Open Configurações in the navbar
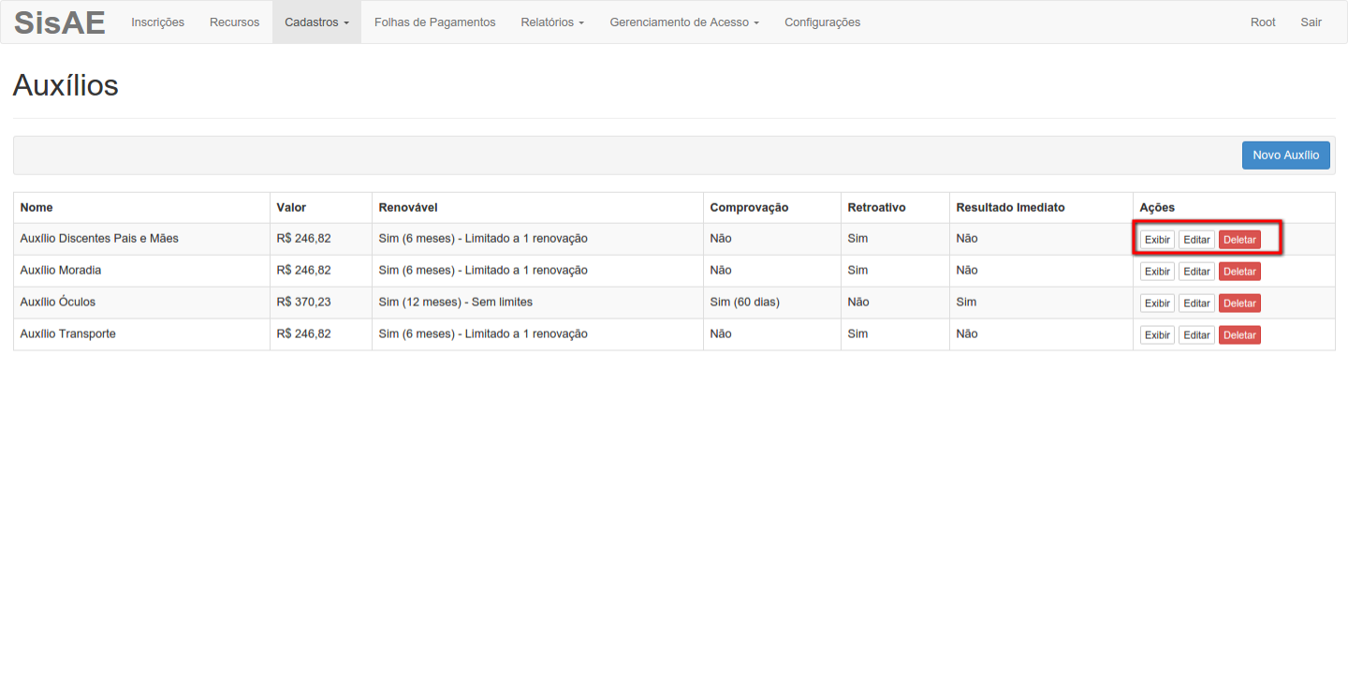The height and width of the screenshot is (695, 1348). [822, 22]
